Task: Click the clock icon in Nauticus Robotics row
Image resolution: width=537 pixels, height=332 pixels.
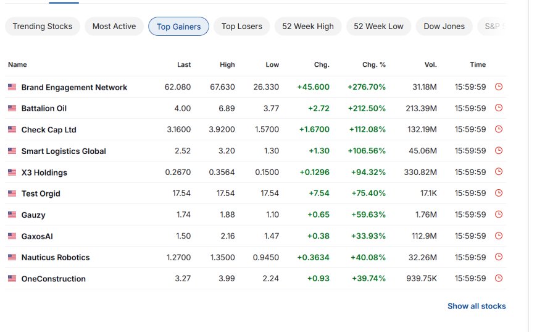Action: pyautogui.click(x=499, y=257)
